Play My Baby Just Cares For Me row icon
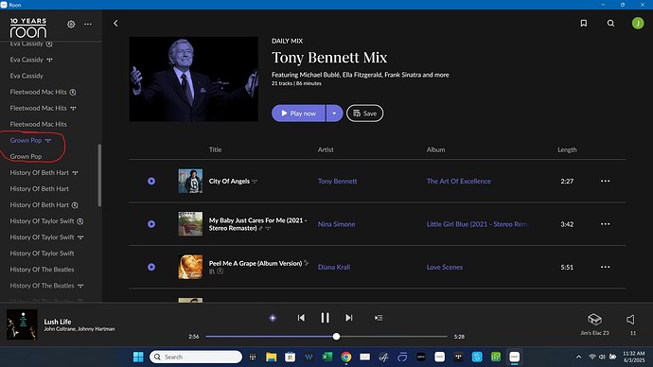The image size is (653, 367). [x=151, y=224]
